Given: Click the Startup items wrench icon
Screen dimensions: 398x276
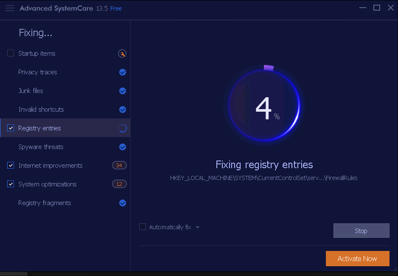Looking at the screenshot, I should 122,54.
